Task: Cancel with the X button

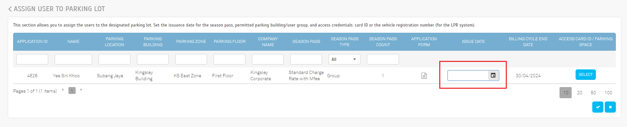Action: tap(610, 107)
